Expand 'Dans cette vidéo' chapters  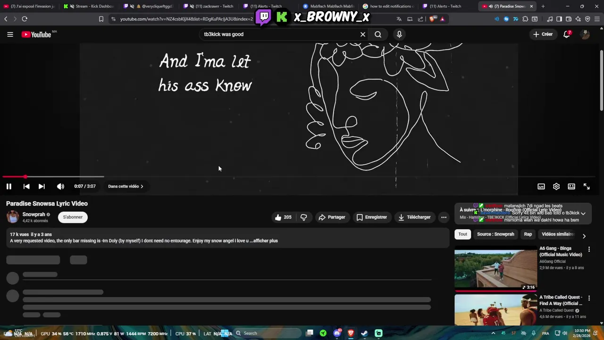[126, 187]
